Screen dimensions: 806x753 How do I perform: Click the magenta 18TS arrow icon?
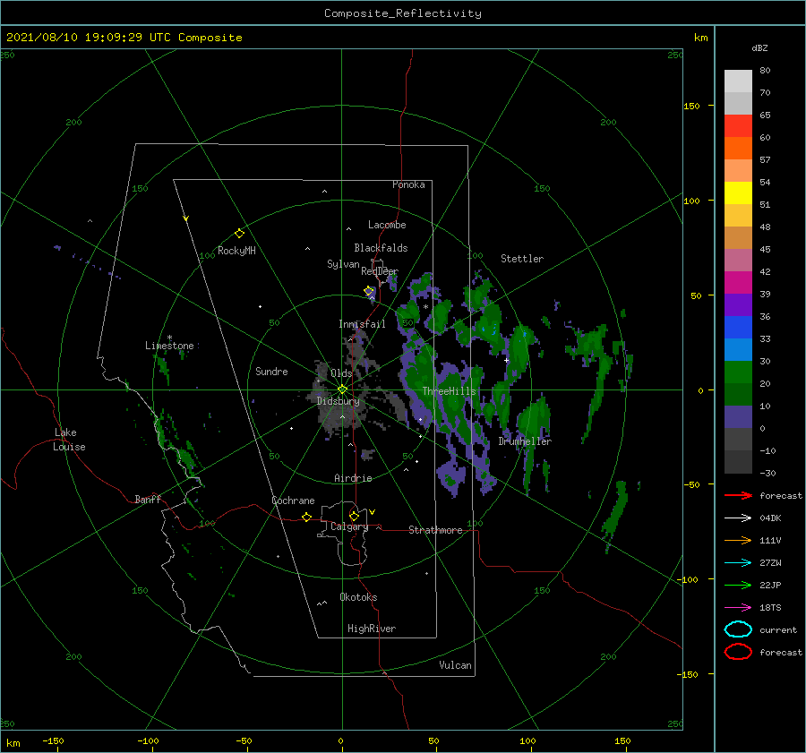point(738,608)
